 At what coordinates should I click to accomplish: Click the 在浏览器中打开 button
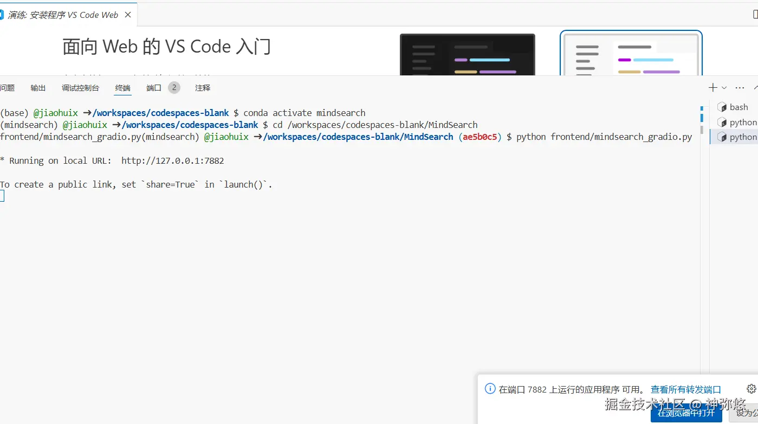tap(686, 413)
